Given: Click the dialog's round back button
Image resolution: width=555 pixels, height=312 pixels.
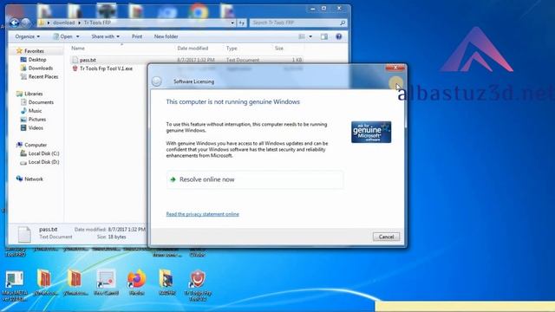Looking at the screenshot, I should click(x=156, y=81).
